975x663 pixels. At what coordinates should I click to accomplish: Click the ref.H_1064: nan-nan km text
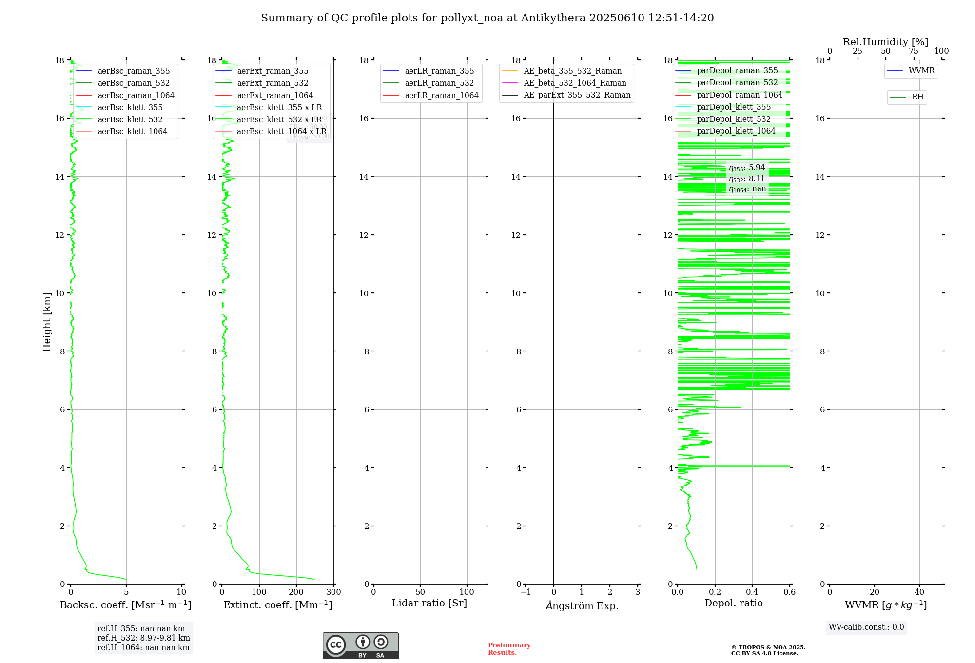143,648
